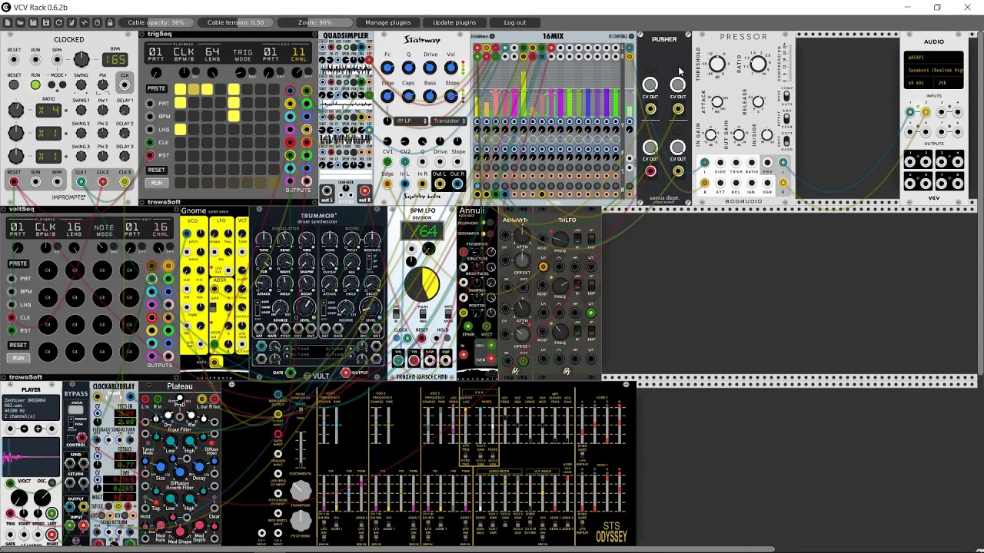Open a patch file from the toolbar
Screen dimensions: 984x553
(x=22, y=22)
